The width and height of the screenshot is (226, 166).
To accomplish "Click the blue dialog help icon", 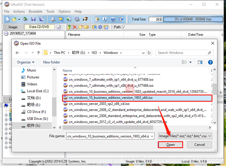I will 210,62.
